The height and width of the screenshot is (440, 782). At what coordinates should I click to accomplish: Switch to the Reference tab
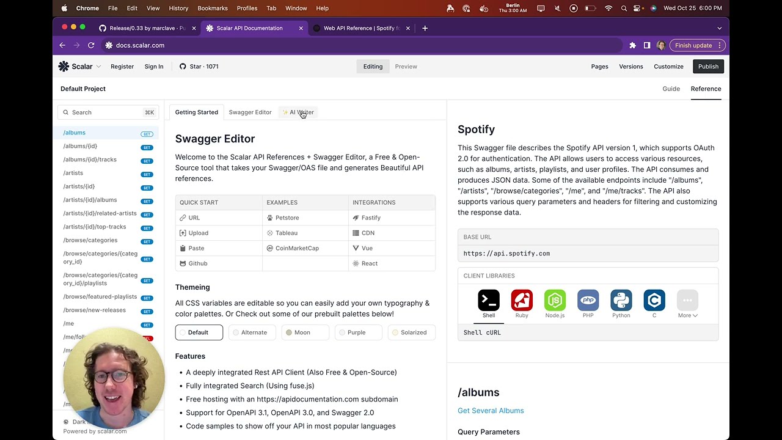coord(706,89)
